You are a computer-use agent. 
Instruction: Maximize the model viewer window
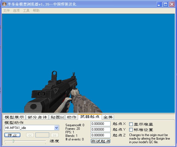point(165,4)
